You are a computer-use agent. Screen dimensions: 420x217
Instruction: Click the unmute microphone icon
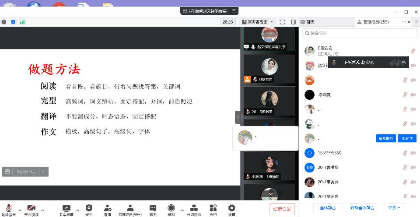(8, 208)
